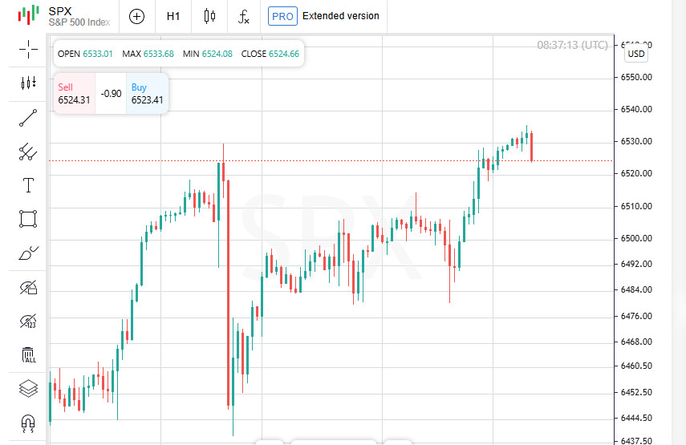
Task: Open the fx indicators menu
Action: [243, 16]
